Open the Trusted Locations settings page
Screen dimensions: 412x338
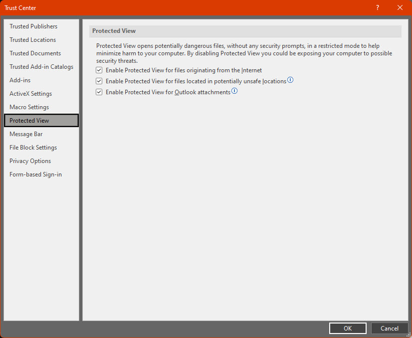(32, 39)
